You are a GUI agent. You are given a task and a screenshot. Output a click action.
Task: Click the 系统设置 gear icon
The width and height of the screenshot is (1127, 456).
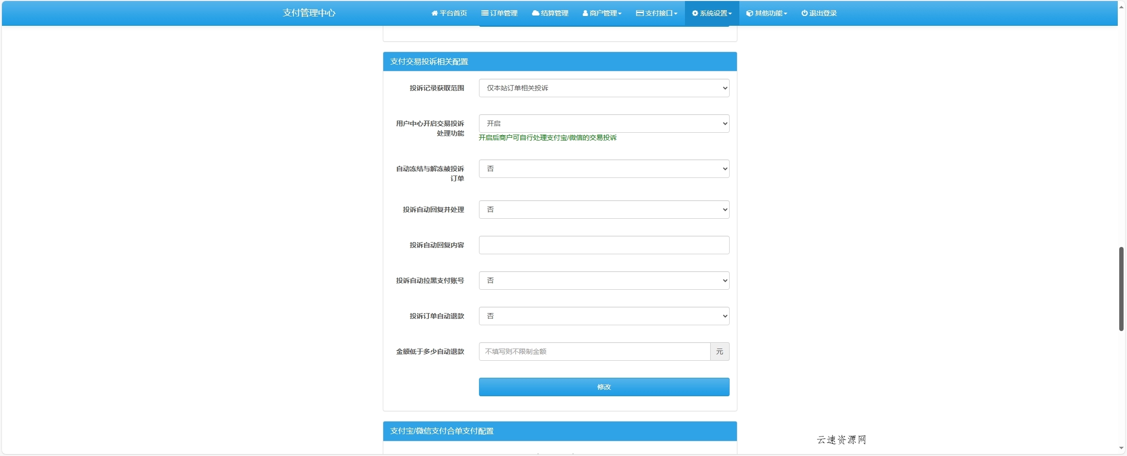pyautogui.click(x=695, y=13)
